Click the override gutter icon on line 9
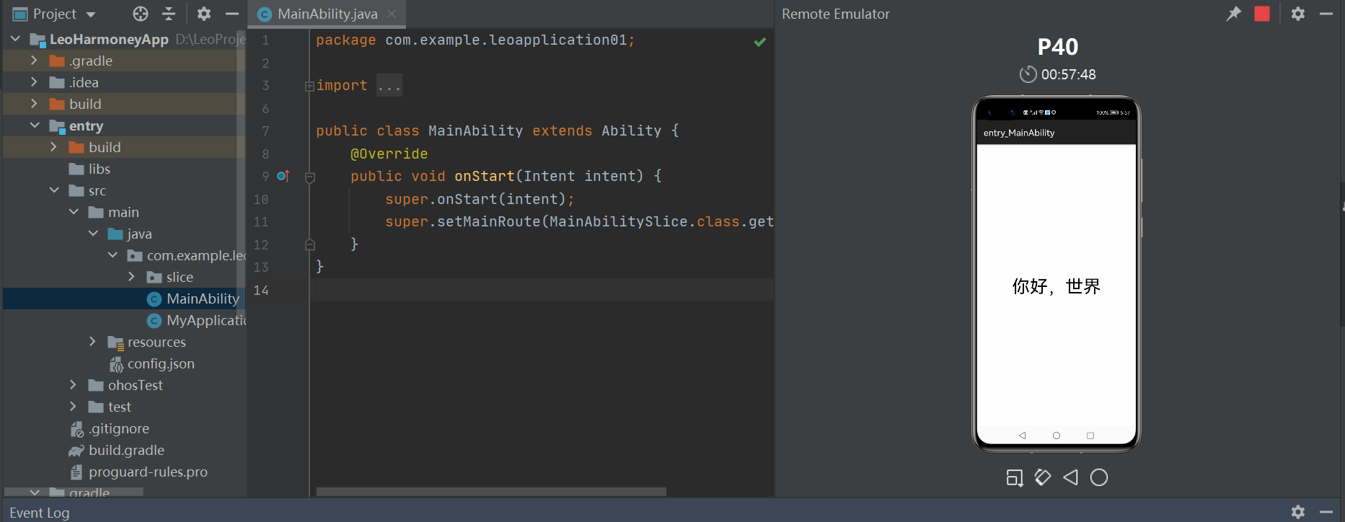Viewport: 1345px width, 522px height. 283,176
